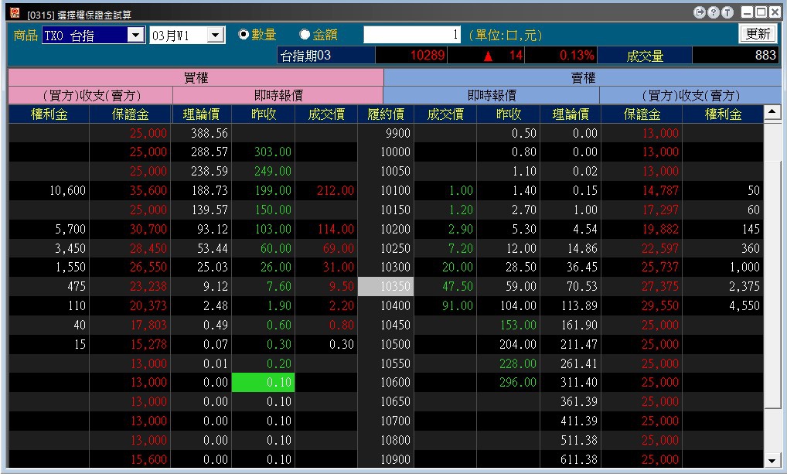Click the 權利金 column header on call side

(49, 114)
